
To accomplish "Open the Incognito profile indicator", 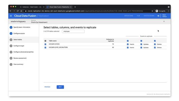I will [161, 11].
